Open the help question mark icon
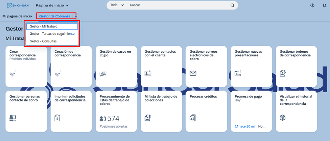The height and width of the screenshot is (141, 330). 312,6
